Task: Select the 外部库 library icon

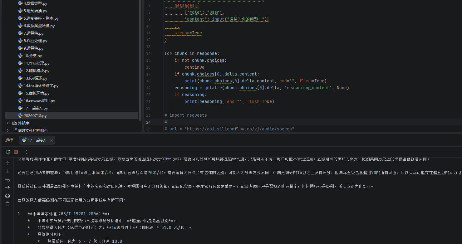Action: 14,123
